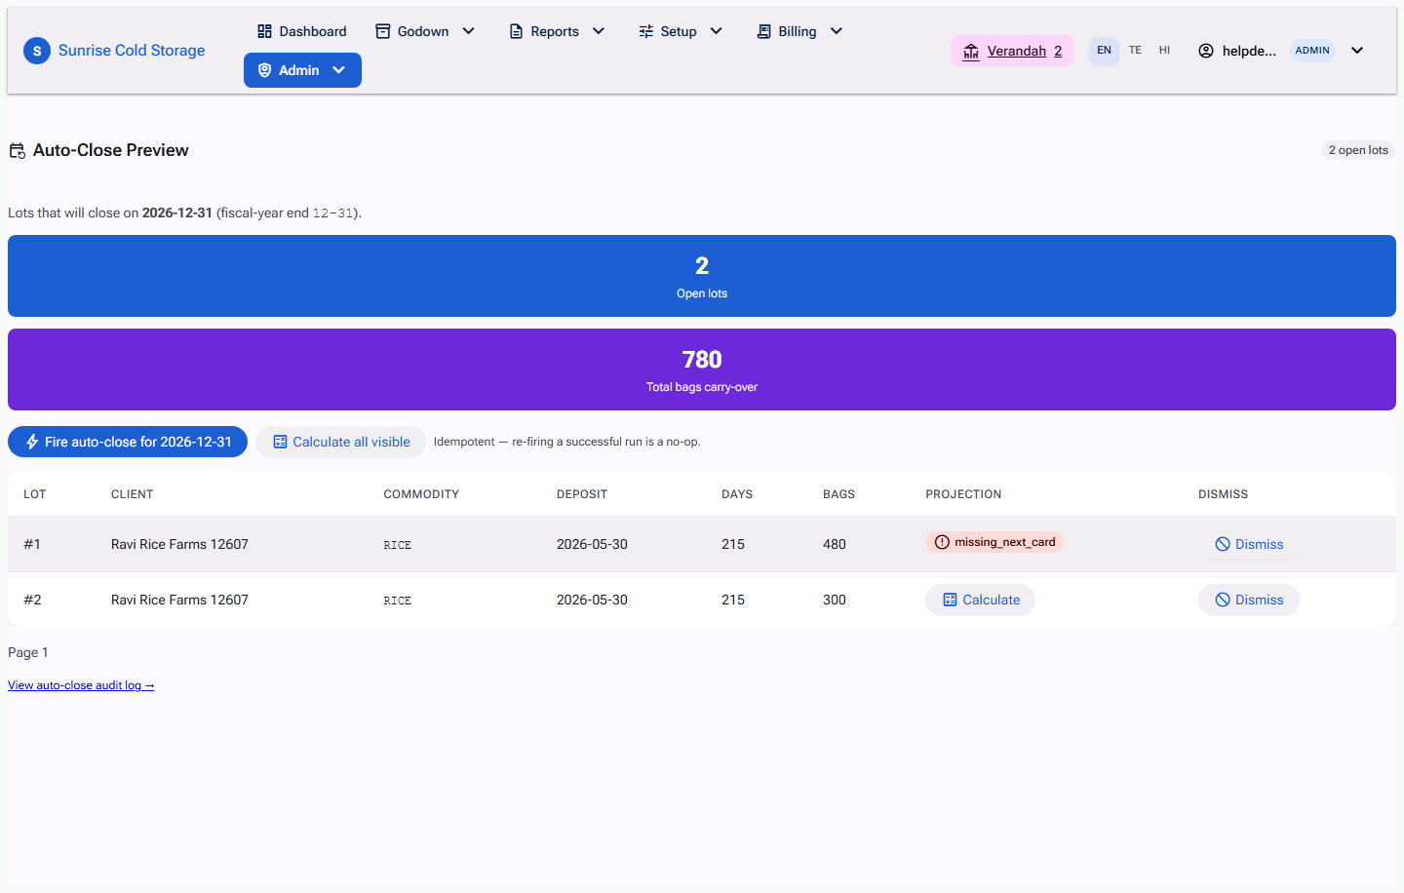Click the Billing receipt icon
Screen dimensions: 1404x893
[x=763, y=31]
